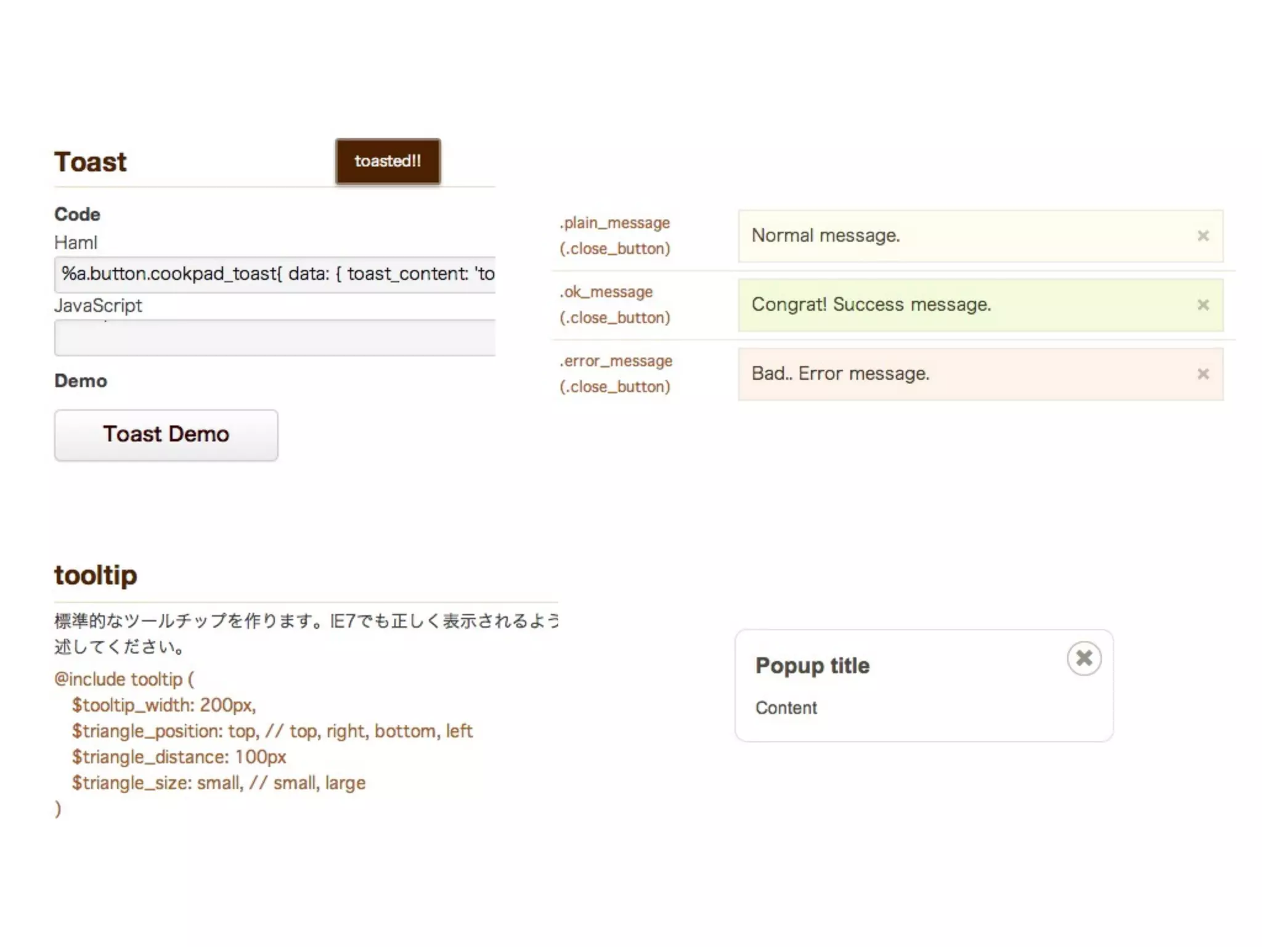
Task: Click the Bad.. Error message text
Action: 840,374
